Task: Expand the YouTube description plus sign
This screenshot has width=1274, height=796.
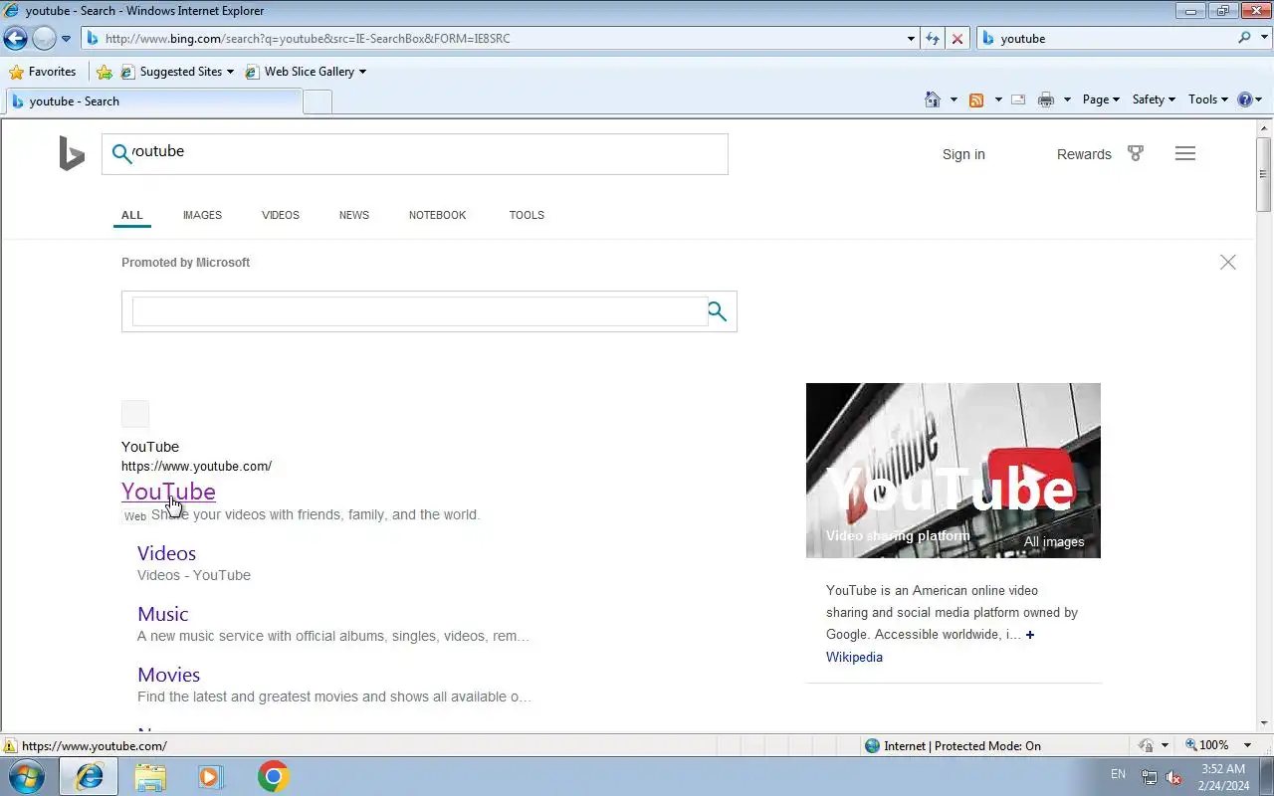Action: (x=1030, y=635)
